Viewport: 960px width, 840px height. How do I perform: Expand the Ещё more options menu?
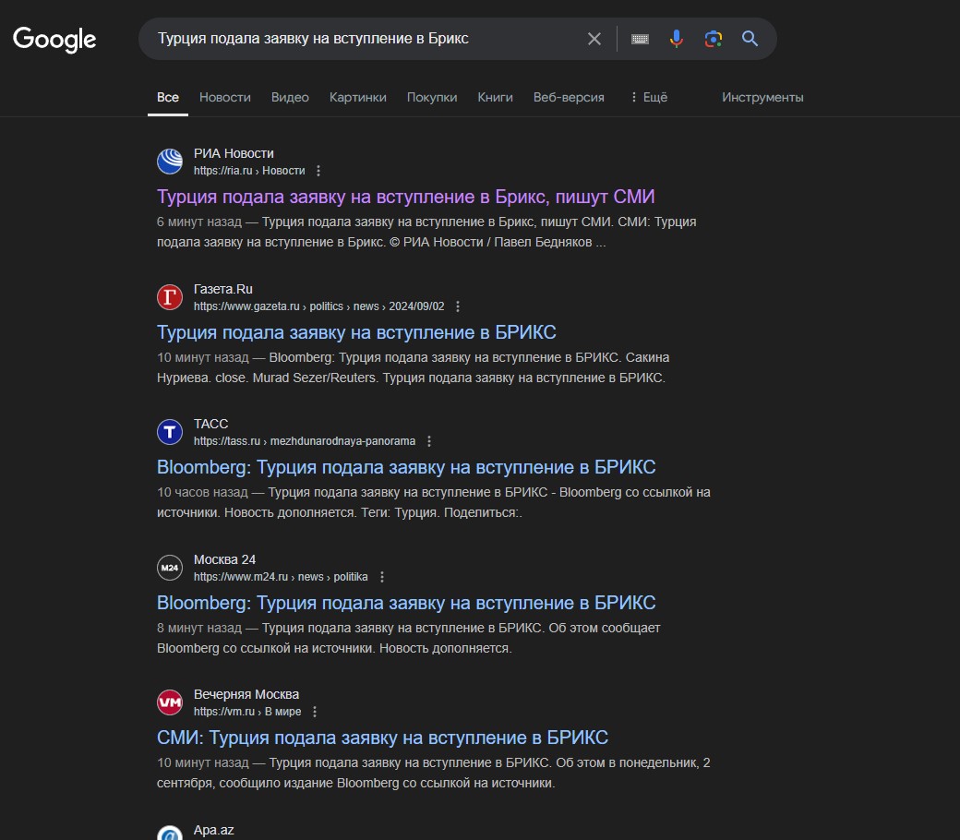[649, 97]
